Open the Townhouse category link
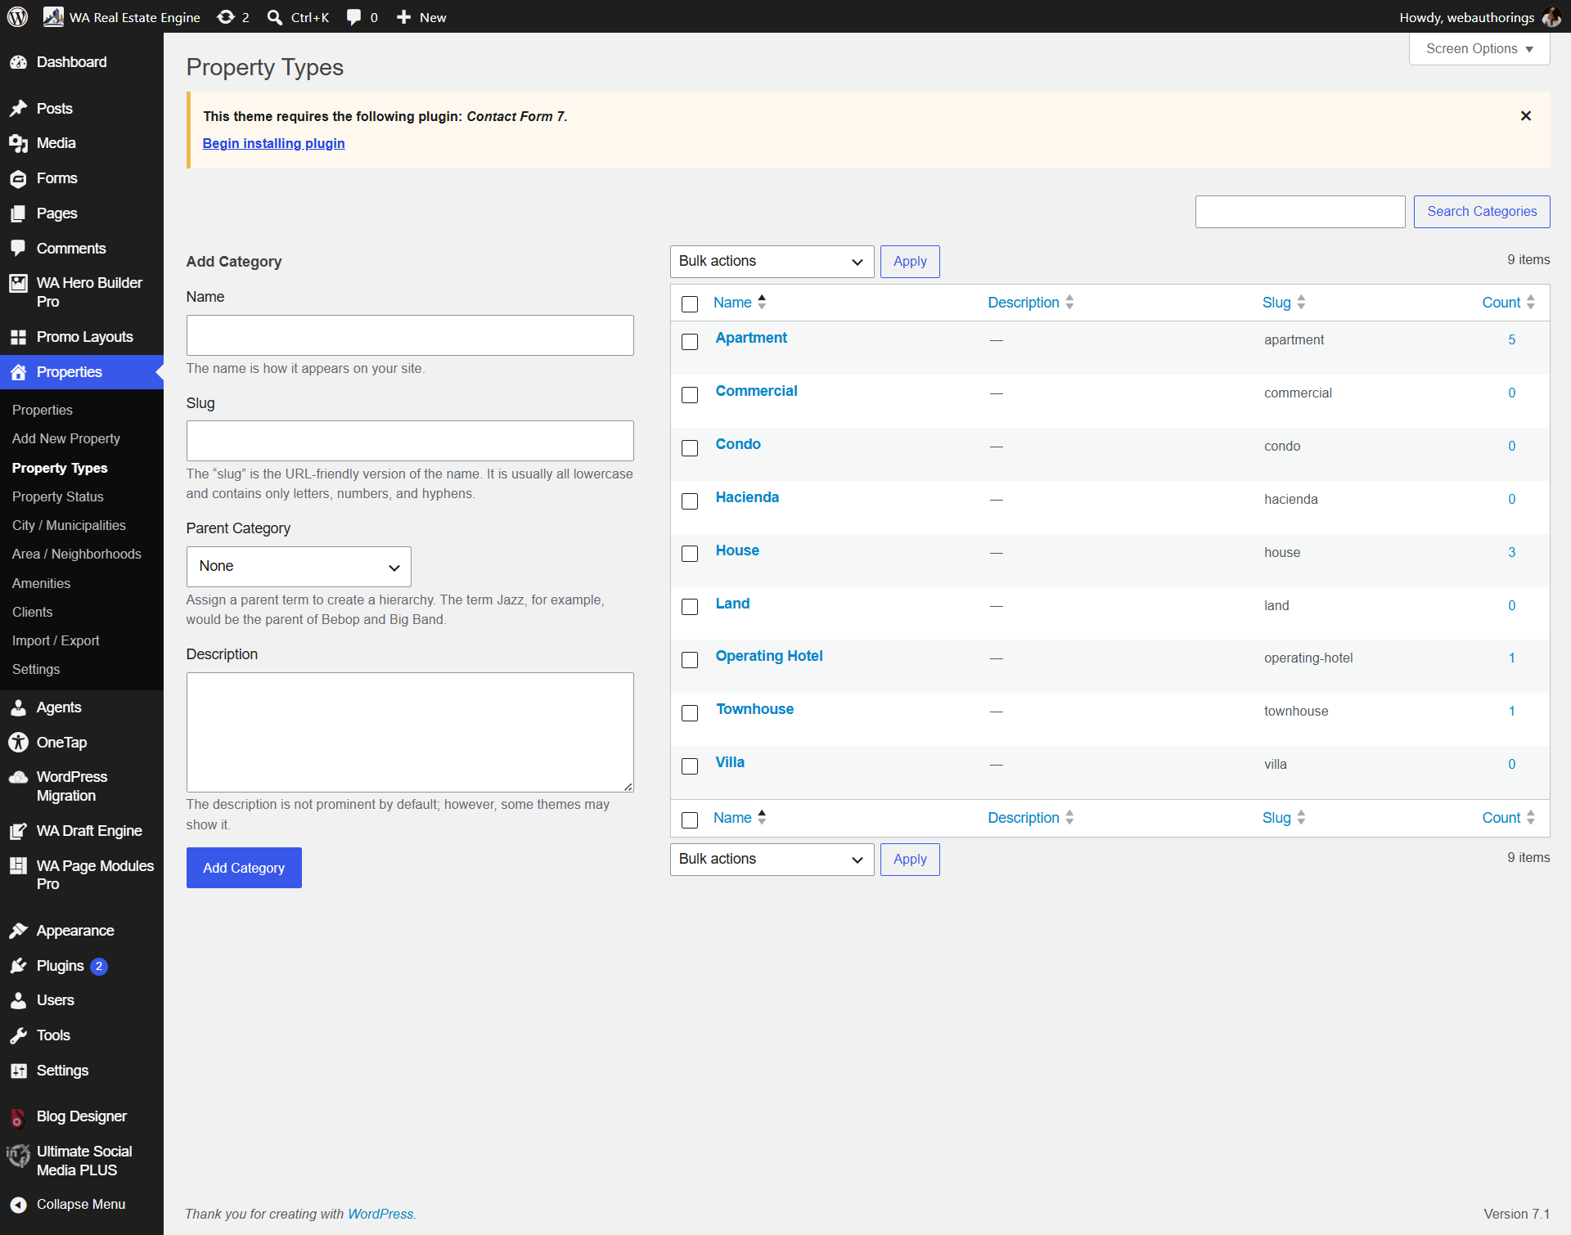 click(754, 709)
